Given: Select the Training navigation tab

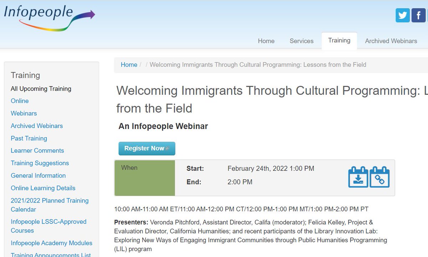Looking at the screenshot, I should point(339,40).
